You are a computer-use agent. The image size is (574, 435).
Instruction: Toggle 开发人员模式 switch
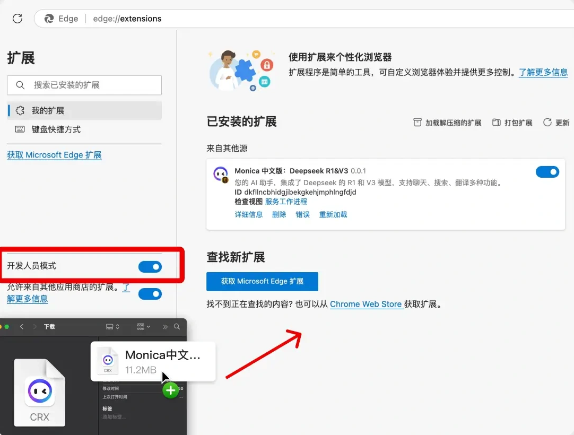tap(150, 267)
